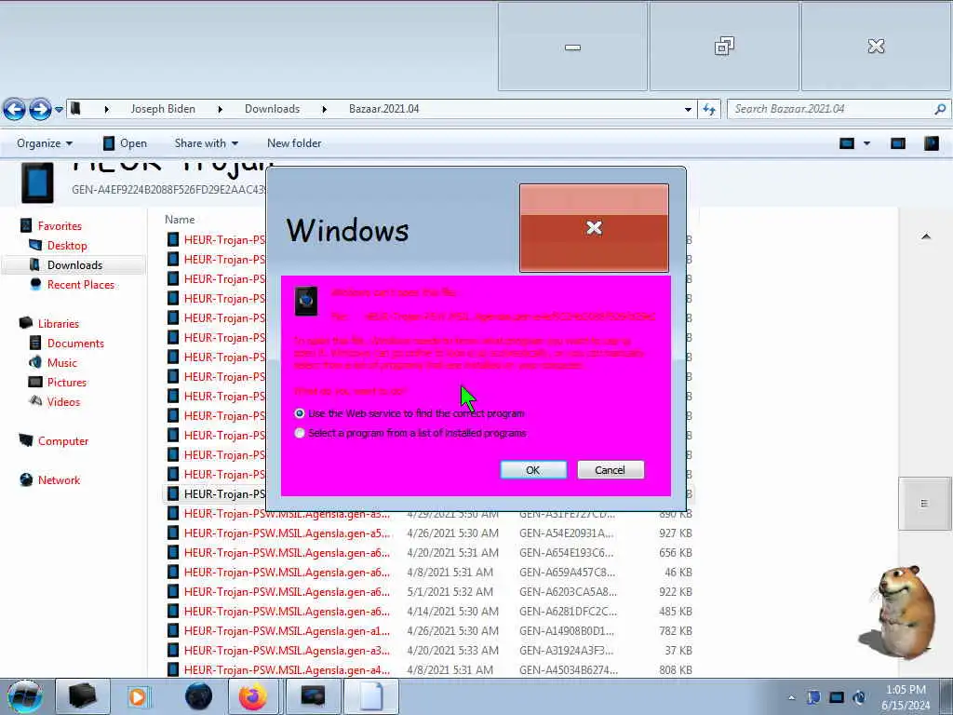
Task: Click the vertical scrollbar thumb
Action: 924,504
